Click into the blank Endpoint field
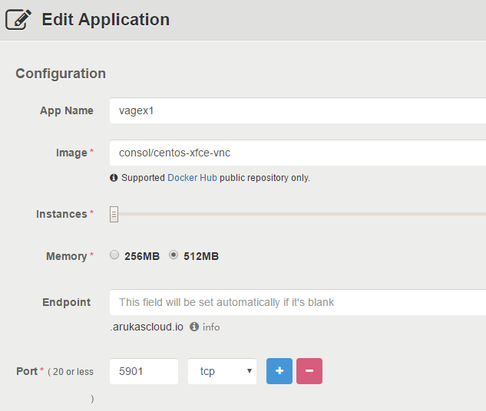The image size is (486, 411). coord(297,302)
